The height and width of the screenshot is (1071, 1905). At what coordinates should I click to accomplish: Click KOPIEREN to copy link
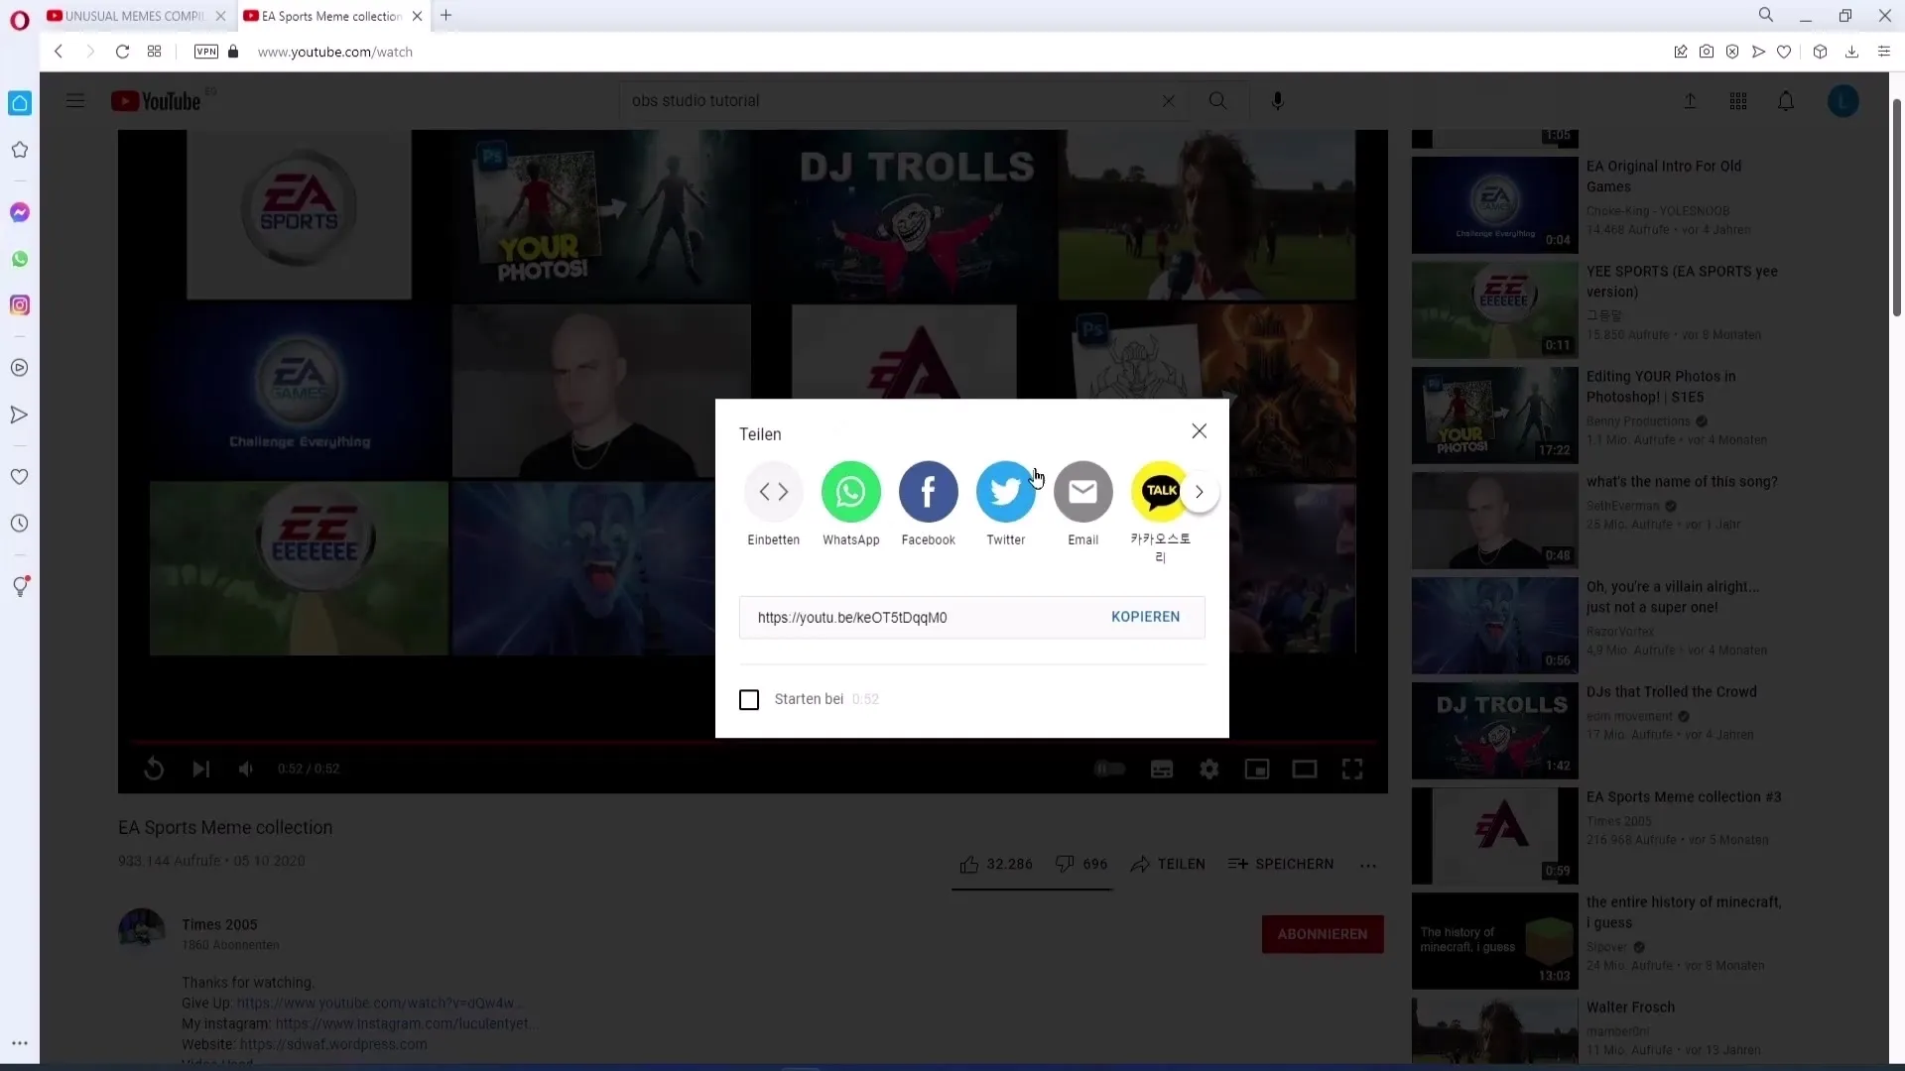(1145, 616)
